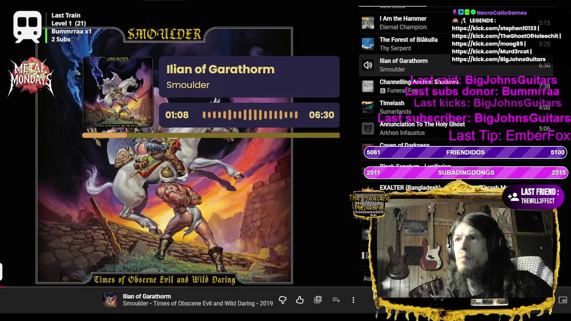Image resolution: width=571 pixels, height=321 pixels.
Task: Click the Ilian of Garathorm title in the now-playing widget
Action: [220, 69]
